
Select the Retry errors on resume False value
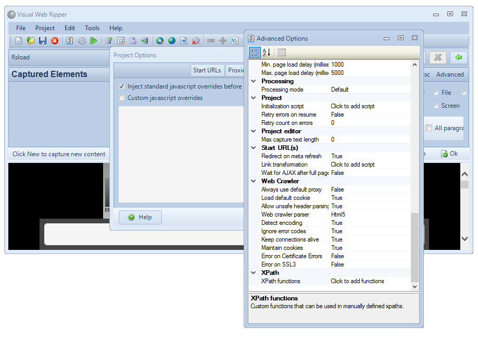370,115
